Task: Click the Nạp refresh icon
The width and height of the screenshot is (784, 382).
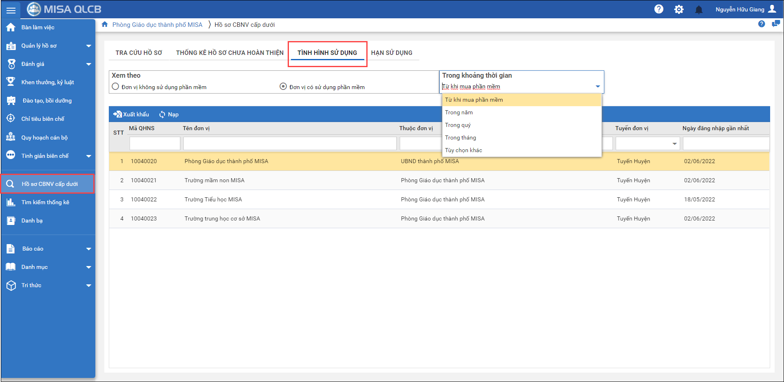Action: tap(162, 115)
